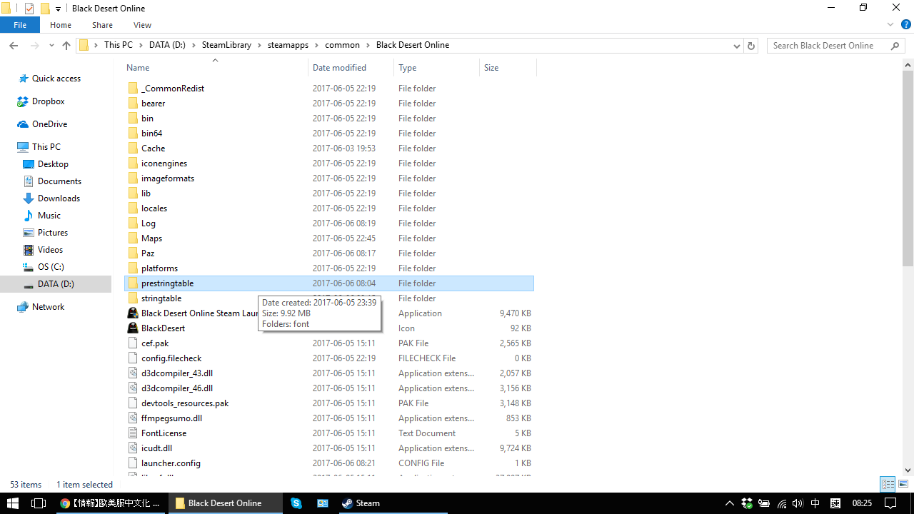914x514 pixels.
Task: Open the Home ribbon tab
Action: pos(61,25)
